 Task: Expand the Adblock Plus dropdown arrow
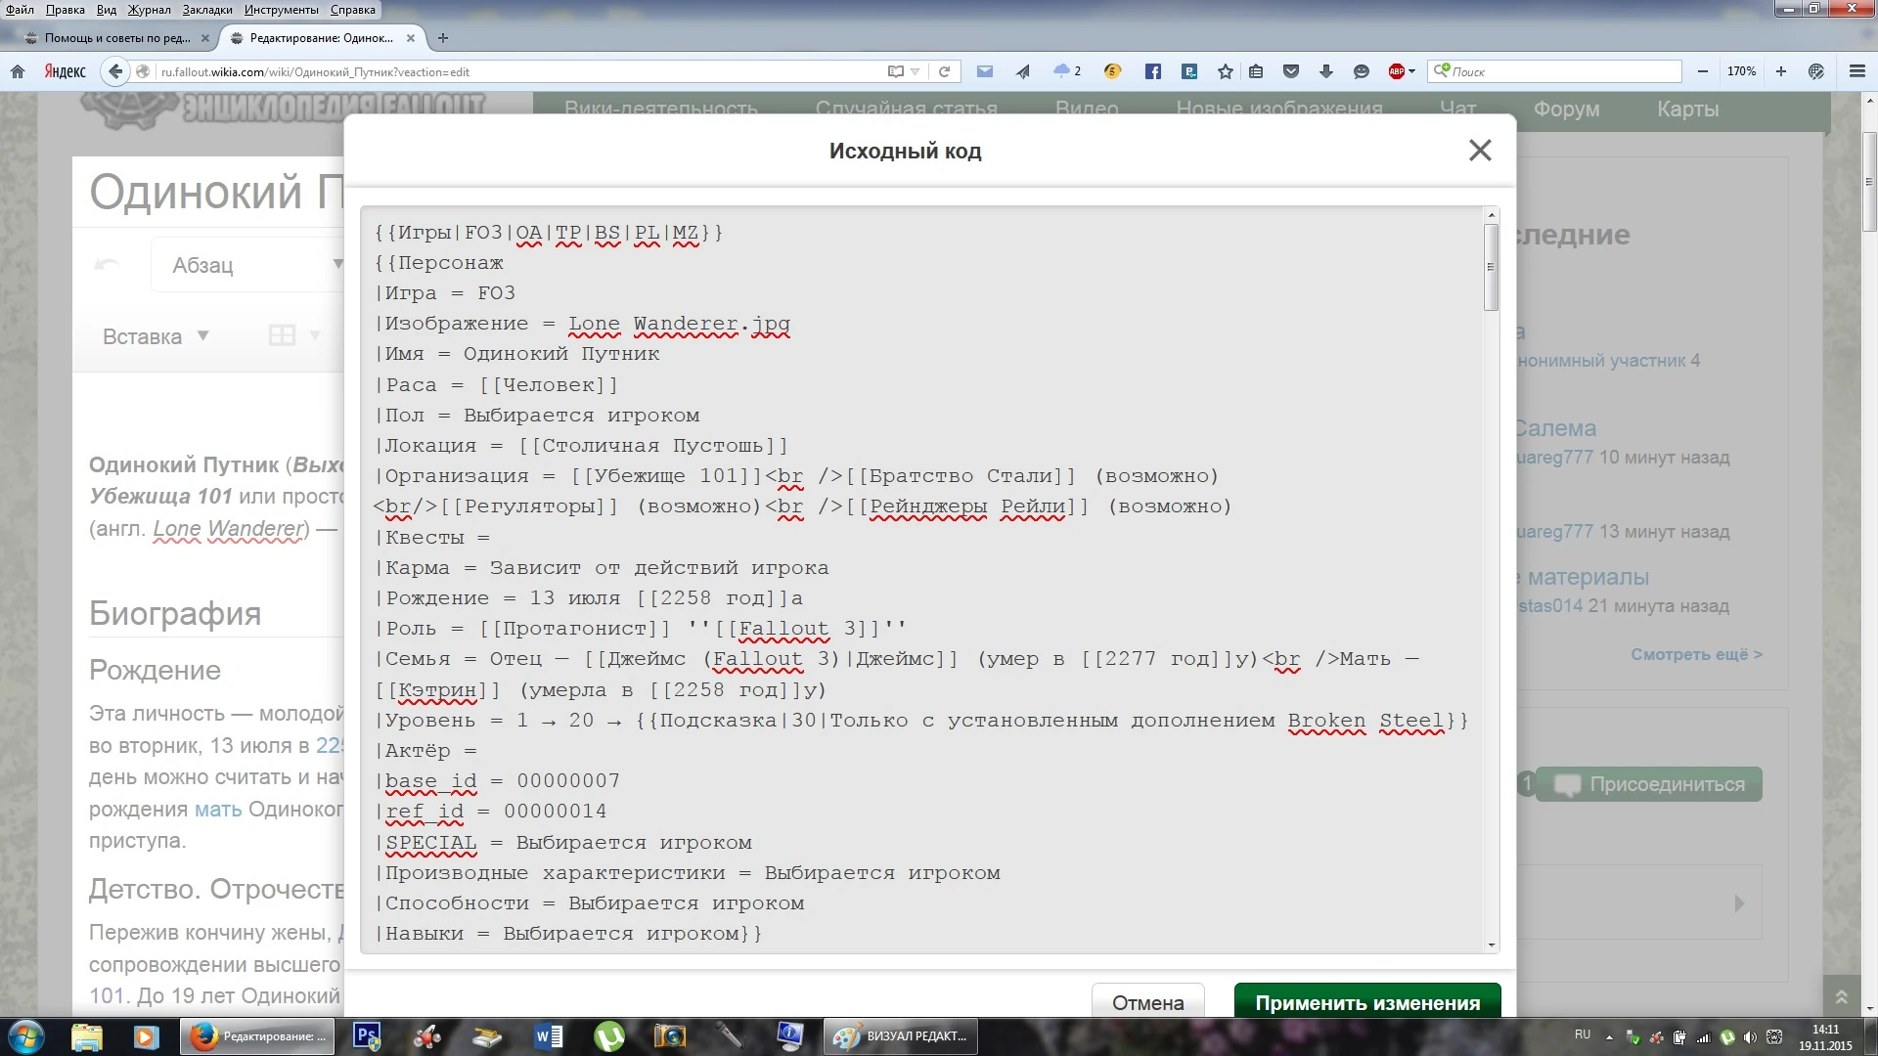[x=1411, y=71]
